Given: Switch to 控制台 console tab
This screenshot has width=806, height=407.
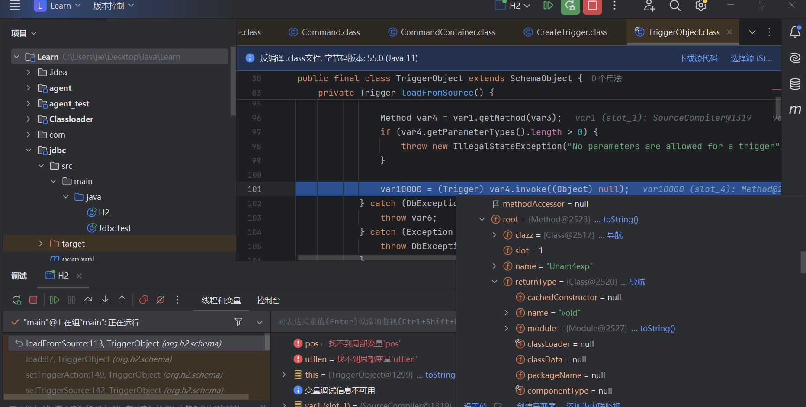Looking at the screenshot, I should [269, 300].
